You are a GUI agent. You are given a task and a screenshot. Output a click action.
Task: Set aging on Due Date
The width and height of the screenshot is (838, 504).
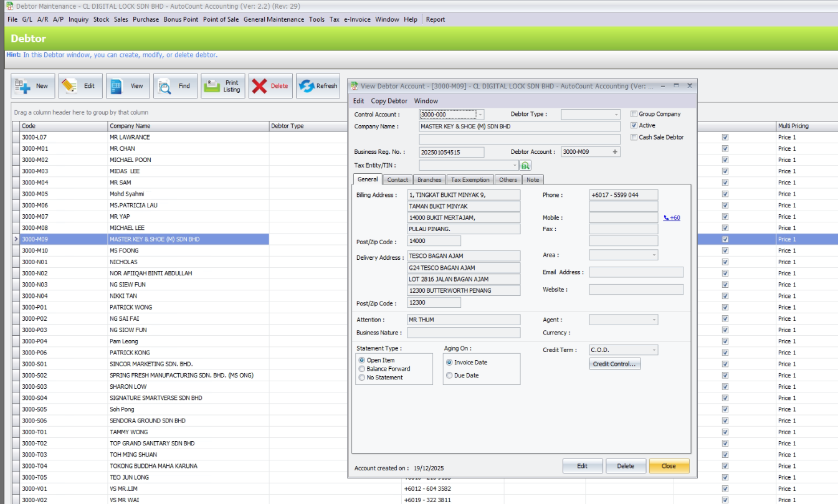click(449, 376)
